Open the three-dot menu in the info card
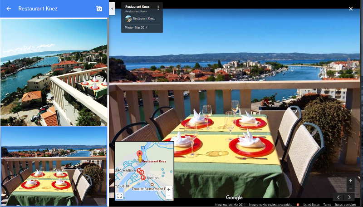 [158, 8]
